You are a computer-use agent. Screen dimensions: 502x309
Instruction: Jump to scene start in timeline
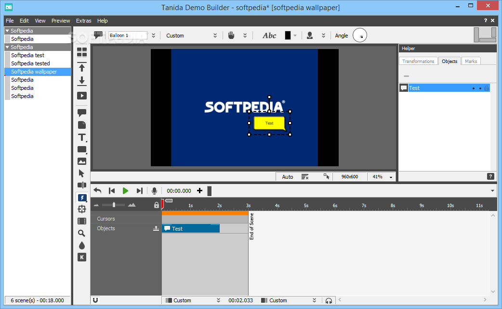112,191
